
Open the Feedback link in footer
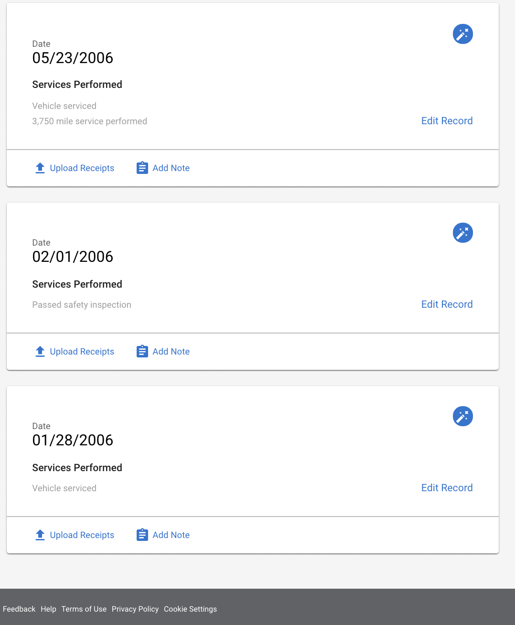tap(19, 609)
